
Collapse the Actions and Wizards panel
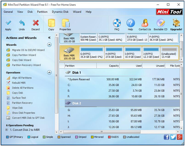click(49, 38)
